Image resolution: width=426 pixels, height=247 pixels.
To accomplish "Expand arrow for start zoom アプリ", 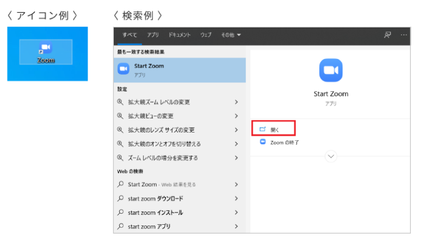I will [236, 227].
